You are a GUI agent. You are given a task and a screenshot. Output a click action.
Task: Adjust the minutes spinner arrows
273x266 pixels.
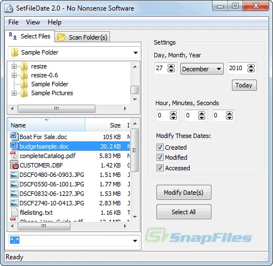coord(201,116)
